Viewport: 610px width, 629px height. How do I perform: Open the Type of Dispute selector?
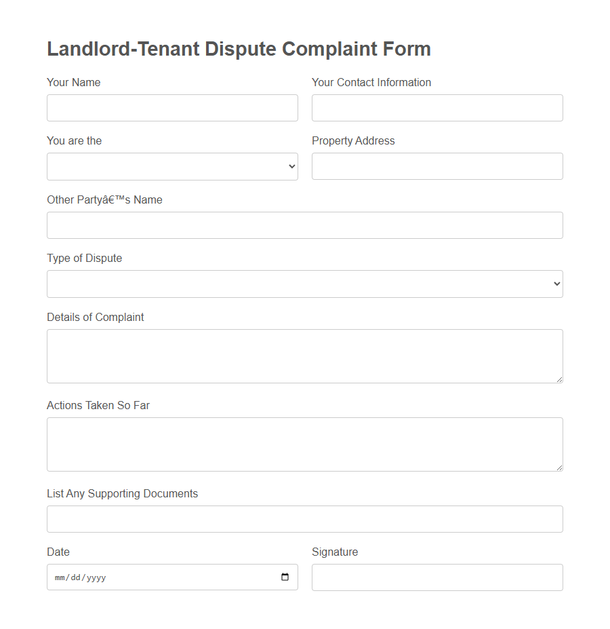304,284
